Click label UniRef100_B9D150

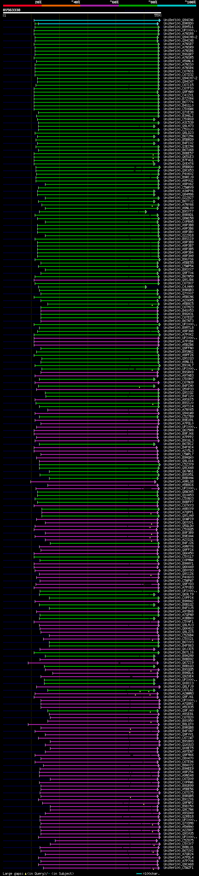click(x=178, y=806)
